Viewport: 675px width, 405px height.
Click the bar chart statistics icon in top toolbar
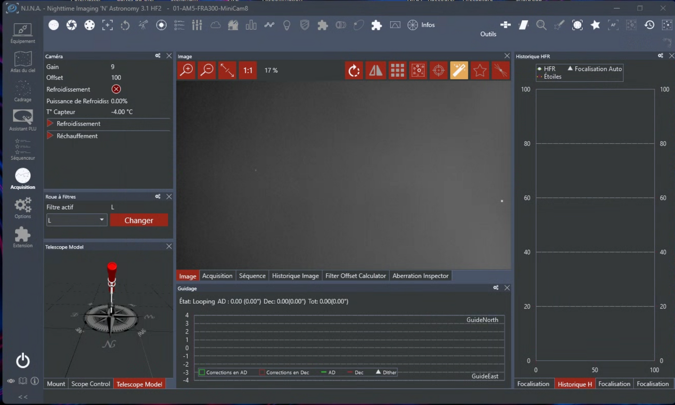coord(251,25)
